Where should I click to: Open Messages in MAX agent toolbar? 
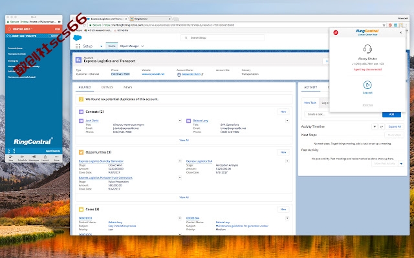[34, 158]
